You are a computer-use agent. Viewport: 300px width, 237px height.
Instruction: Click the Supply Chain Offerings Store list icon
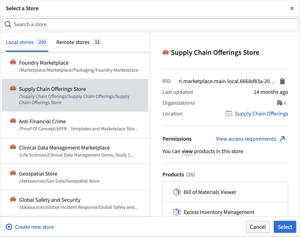coord(13,89)
